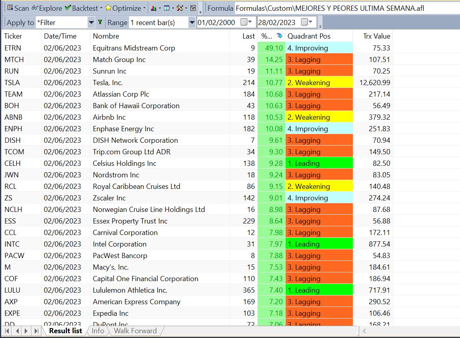The height and width of the screenshot is (338, 460).
Task: Open second toolbar overflow options
Action: point(320,26)
